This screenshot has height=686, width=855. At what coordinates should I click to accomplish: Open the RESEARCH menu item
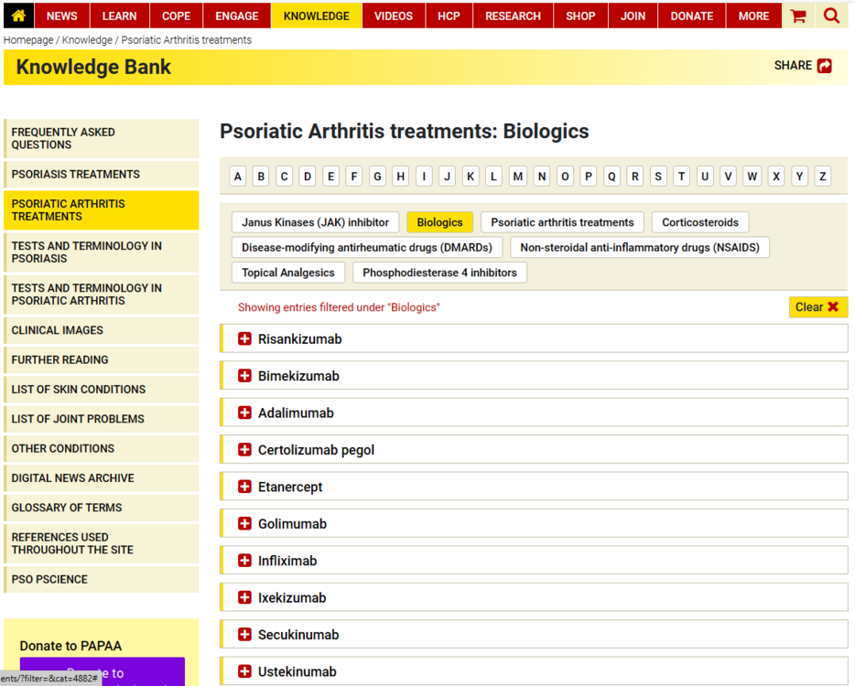point(513,16)
